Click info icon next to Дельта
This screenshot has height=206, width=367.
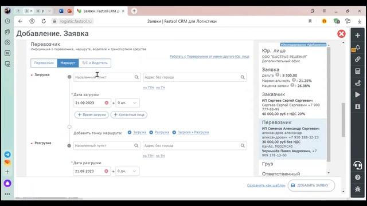278,75
